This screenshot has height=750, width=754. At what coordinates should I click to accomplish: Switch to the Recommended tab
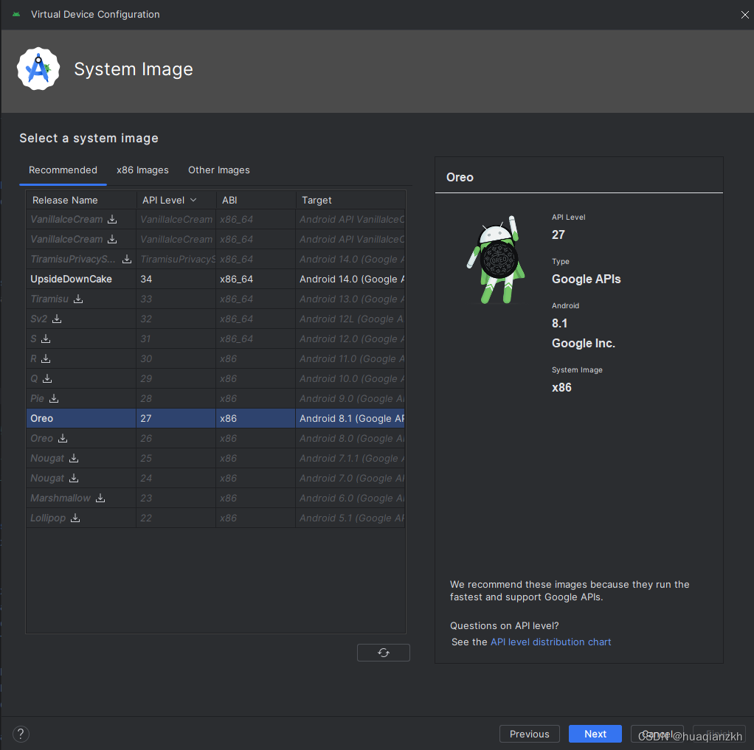point(63,170)
